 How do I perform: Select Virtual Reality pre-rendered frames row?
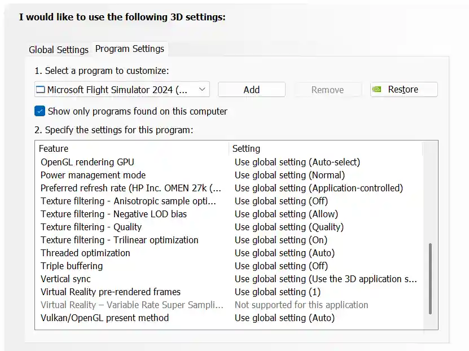tap(111, 292)
